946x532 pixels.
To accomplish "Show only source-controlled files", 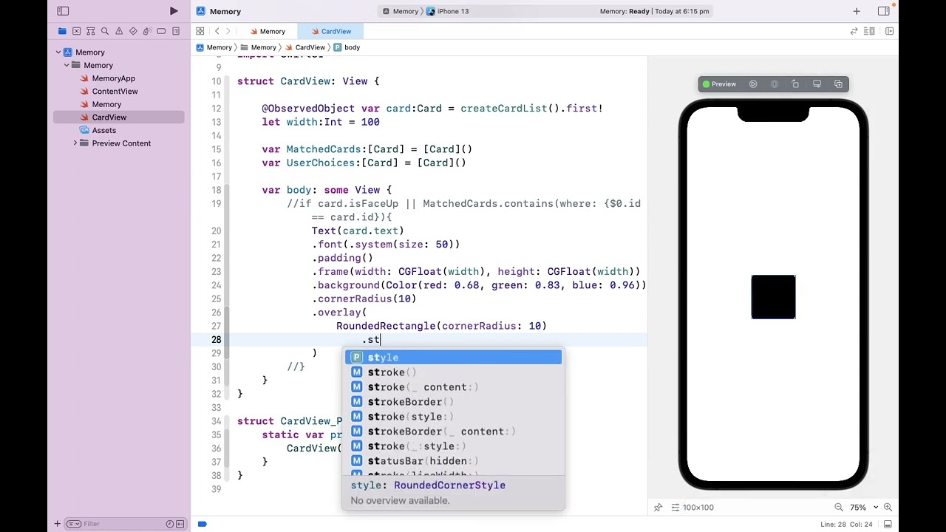I will tap(180, 524).
